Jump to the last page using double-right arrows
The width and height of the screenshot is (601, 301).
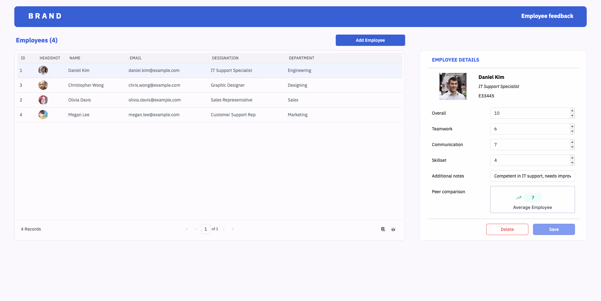(x=233, y=229)
